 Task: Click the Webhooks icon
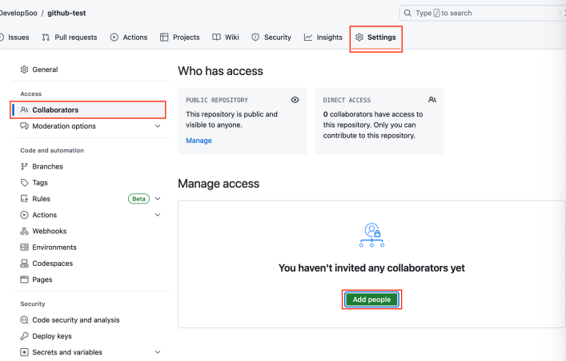pos(24,232)
